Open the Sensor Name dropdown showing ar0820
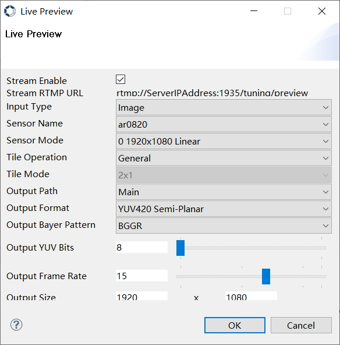This screenshot has height=345, width=340. pyautogui.click(x=224, y=124)
